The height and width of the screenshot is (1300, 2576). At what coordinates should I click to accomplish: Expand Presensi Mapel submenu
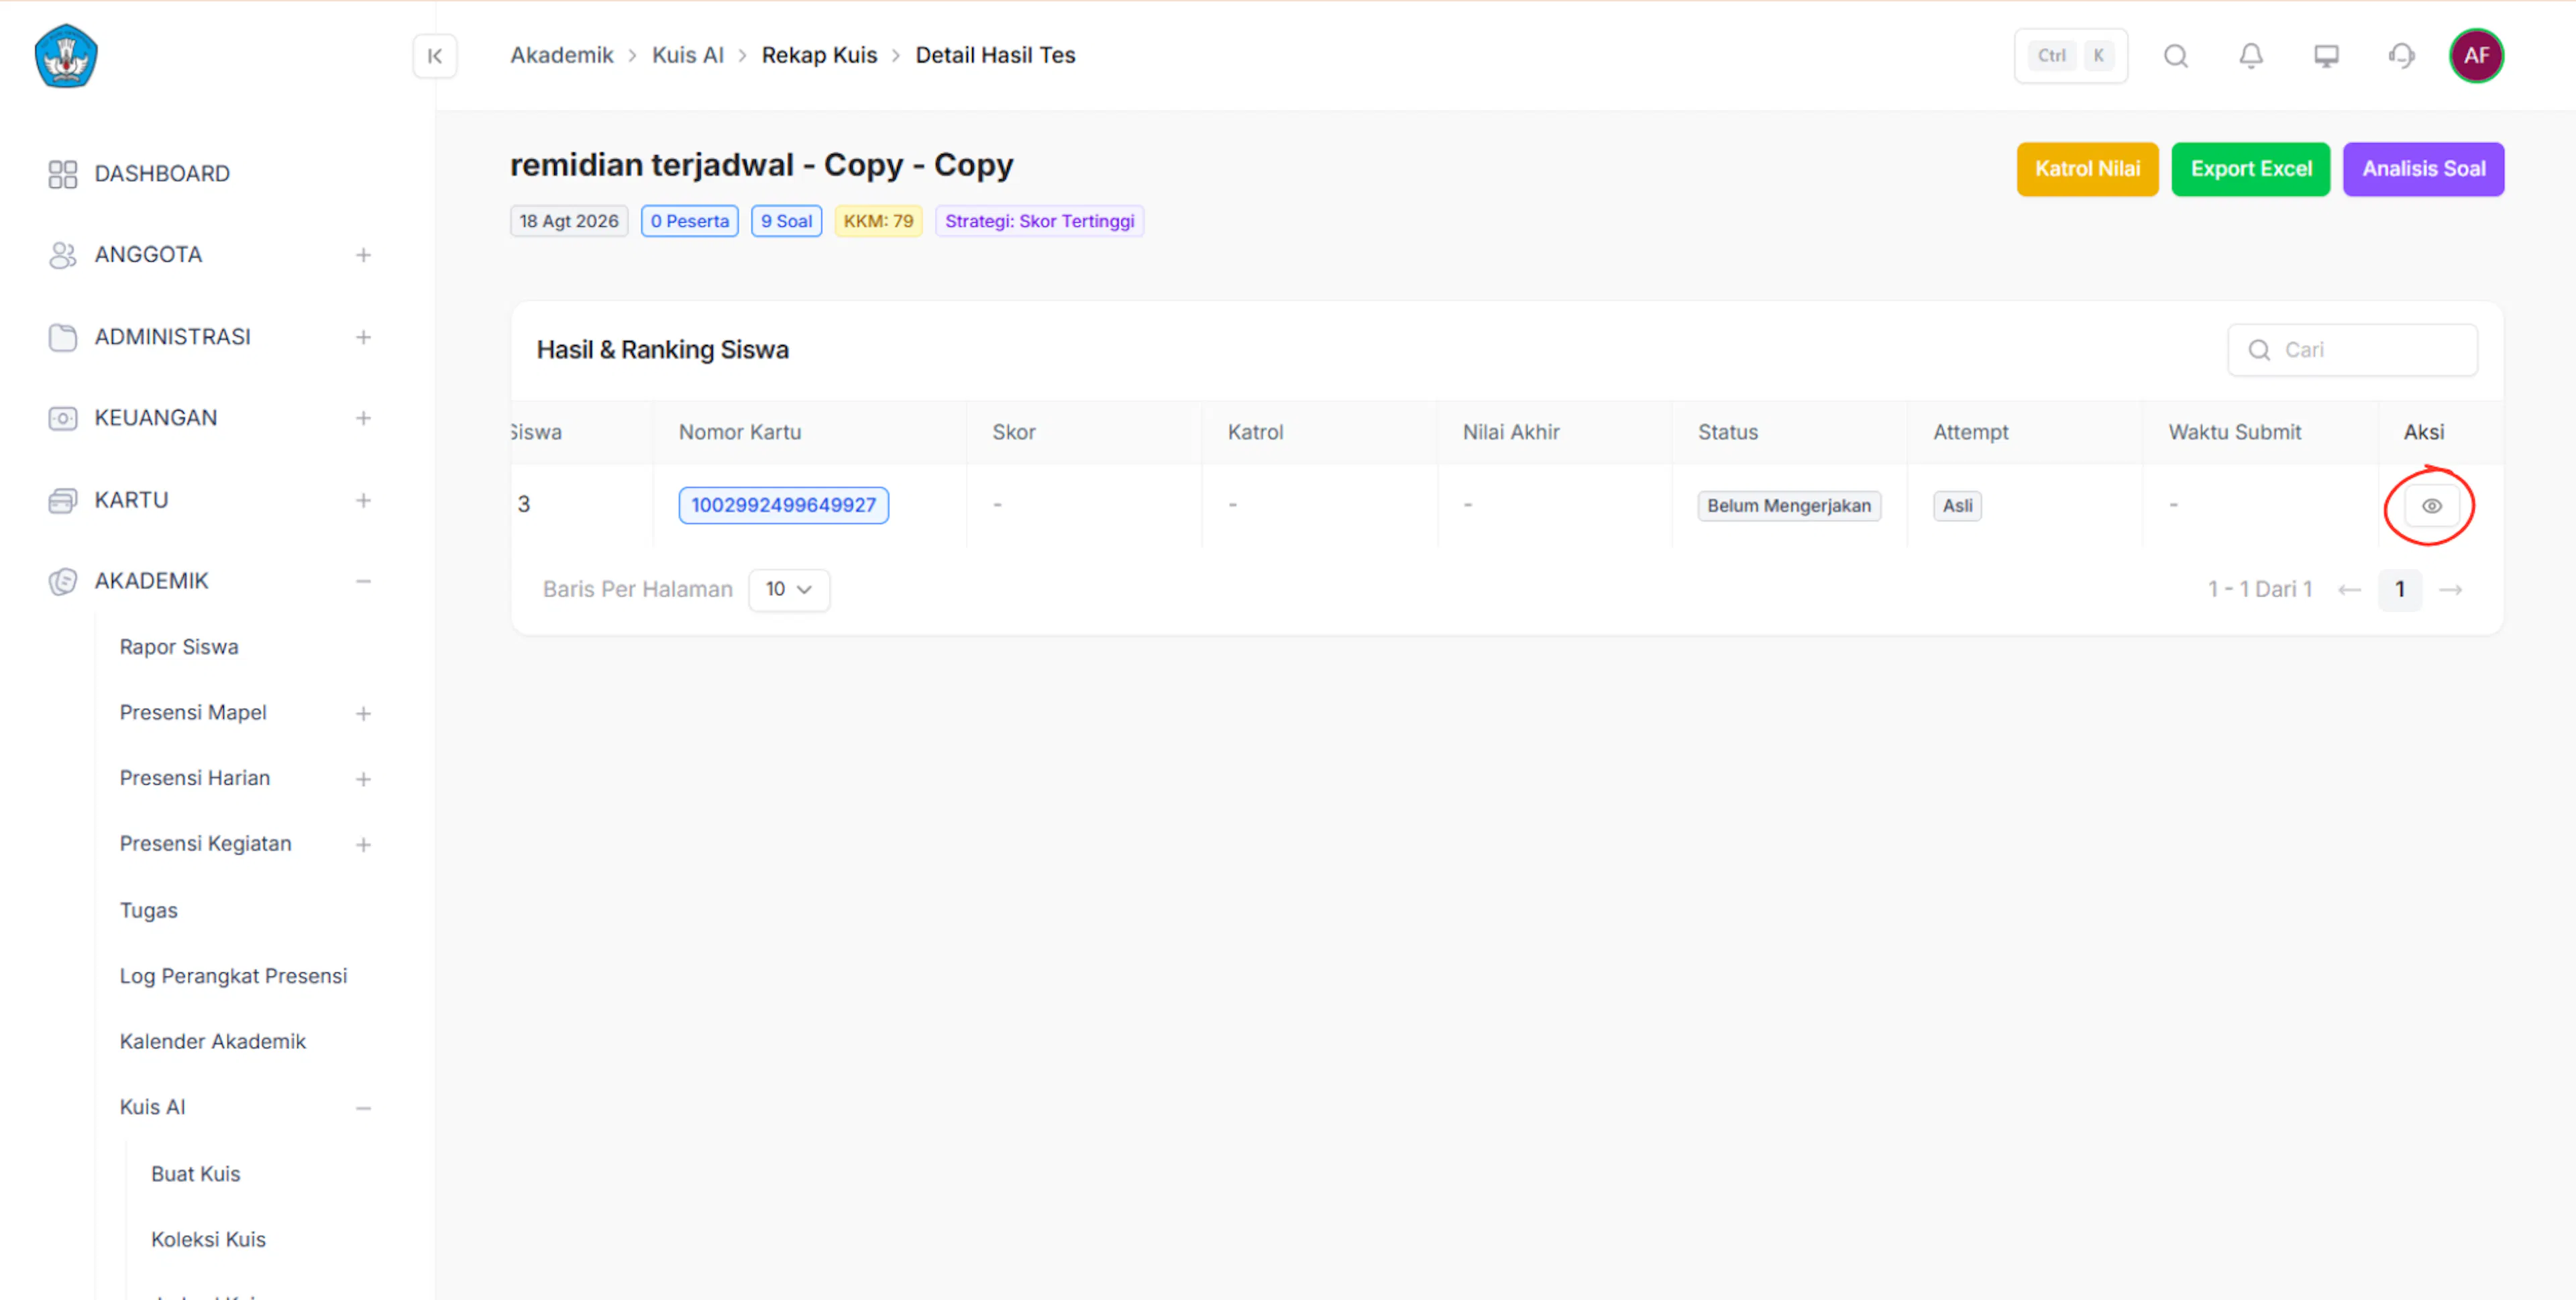pos(363,713)
